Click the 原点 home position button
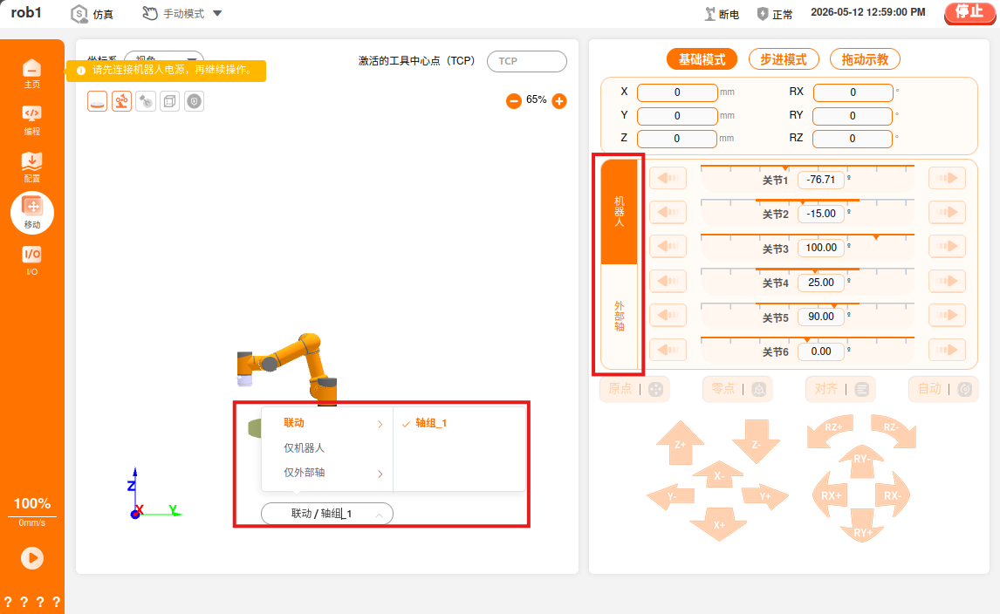1000x614 pixels. [x=634, y=389]
